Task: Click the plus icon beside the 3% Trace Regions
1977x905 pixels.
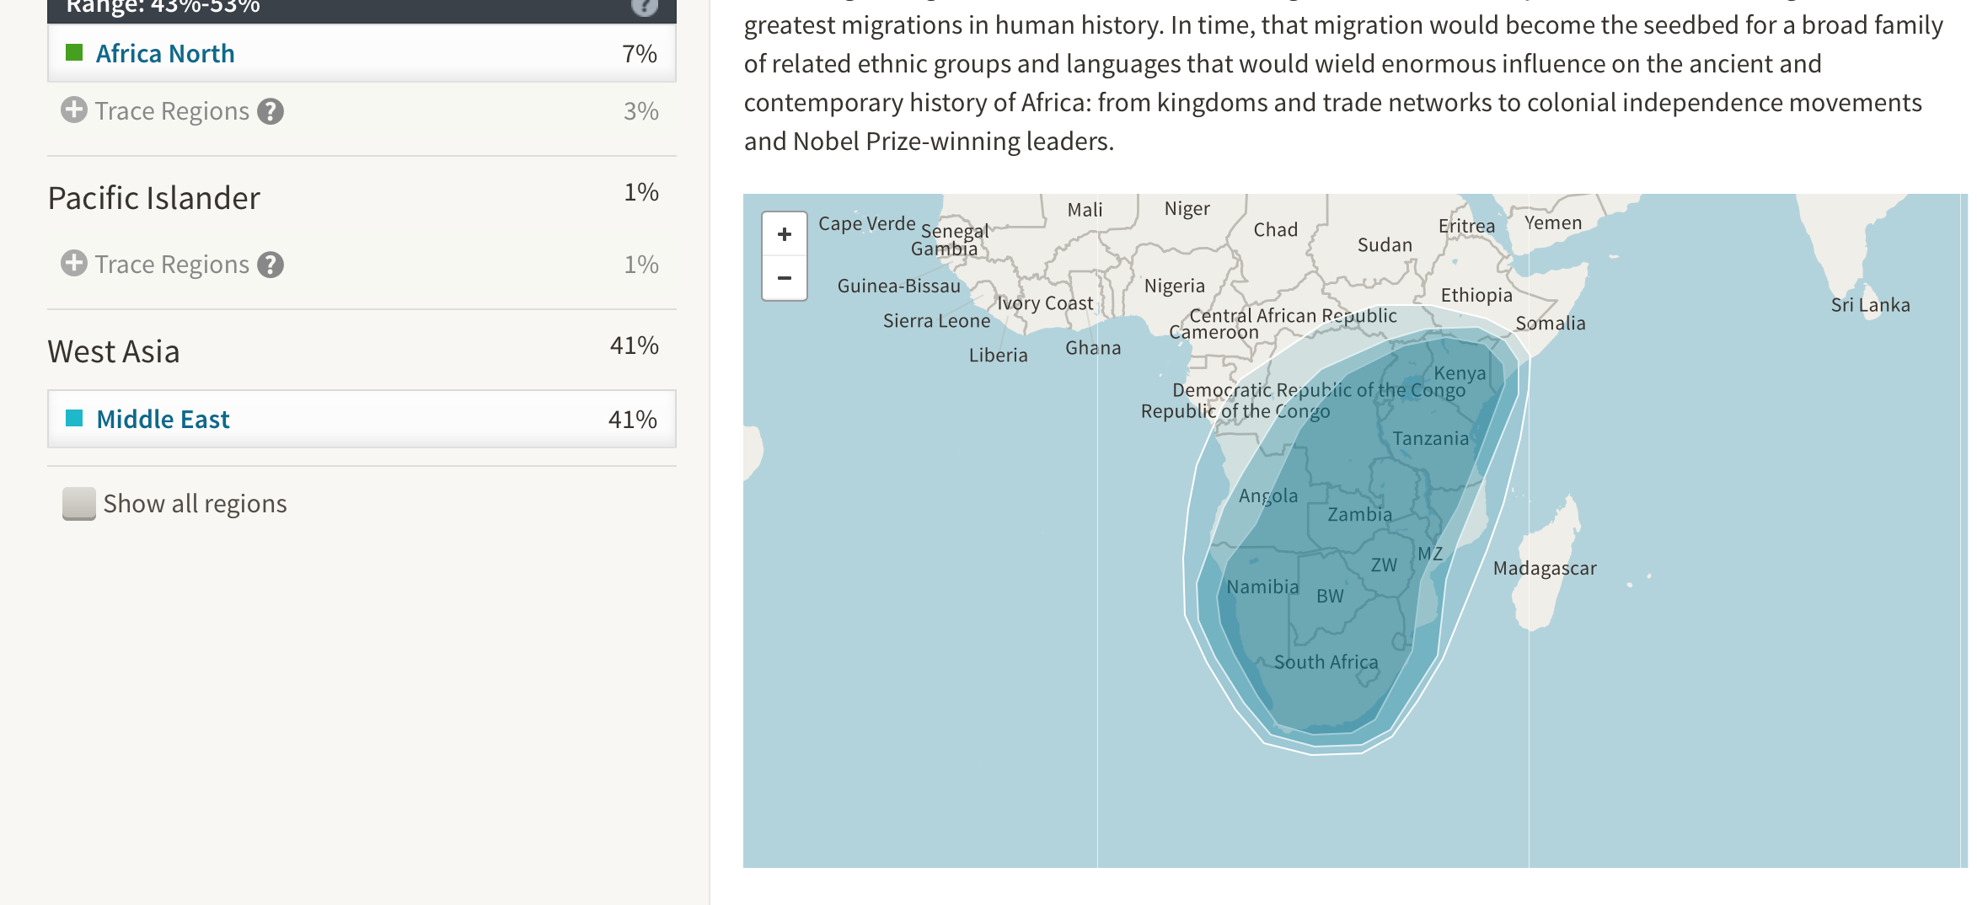Action: click(74, 110)
